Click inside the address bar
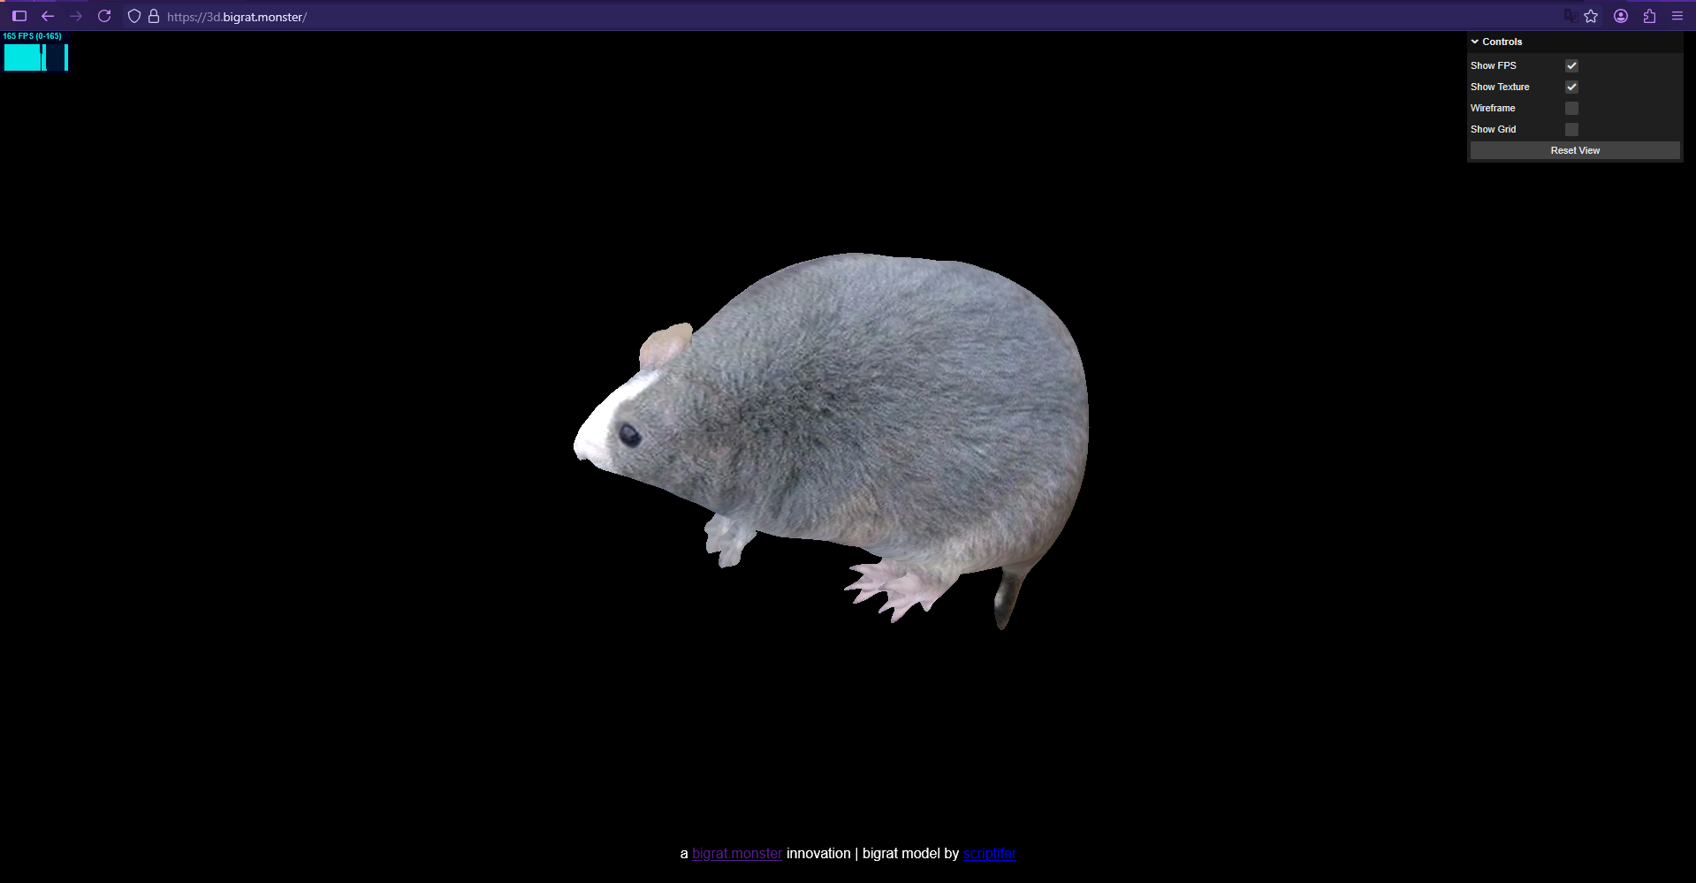This screenshot has width=1696, height=883. coord(442,16)
